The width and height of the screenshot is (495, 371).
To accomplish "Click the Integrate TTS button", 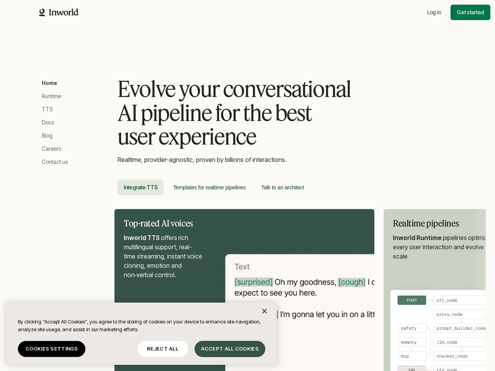I will click(x=140, y=187).
